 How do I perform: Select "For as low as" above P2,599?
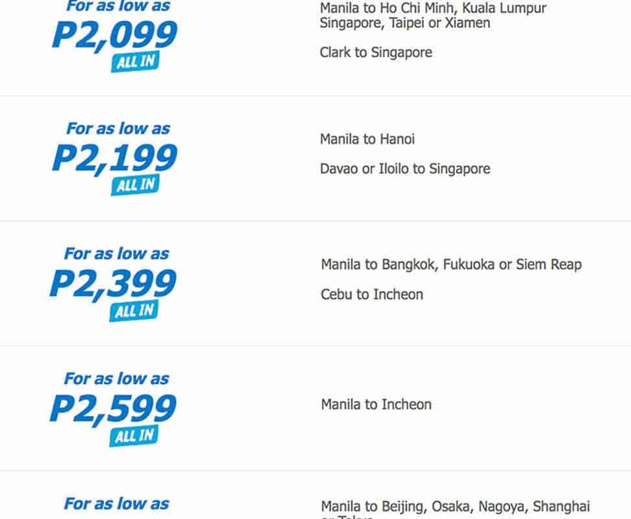116,378
